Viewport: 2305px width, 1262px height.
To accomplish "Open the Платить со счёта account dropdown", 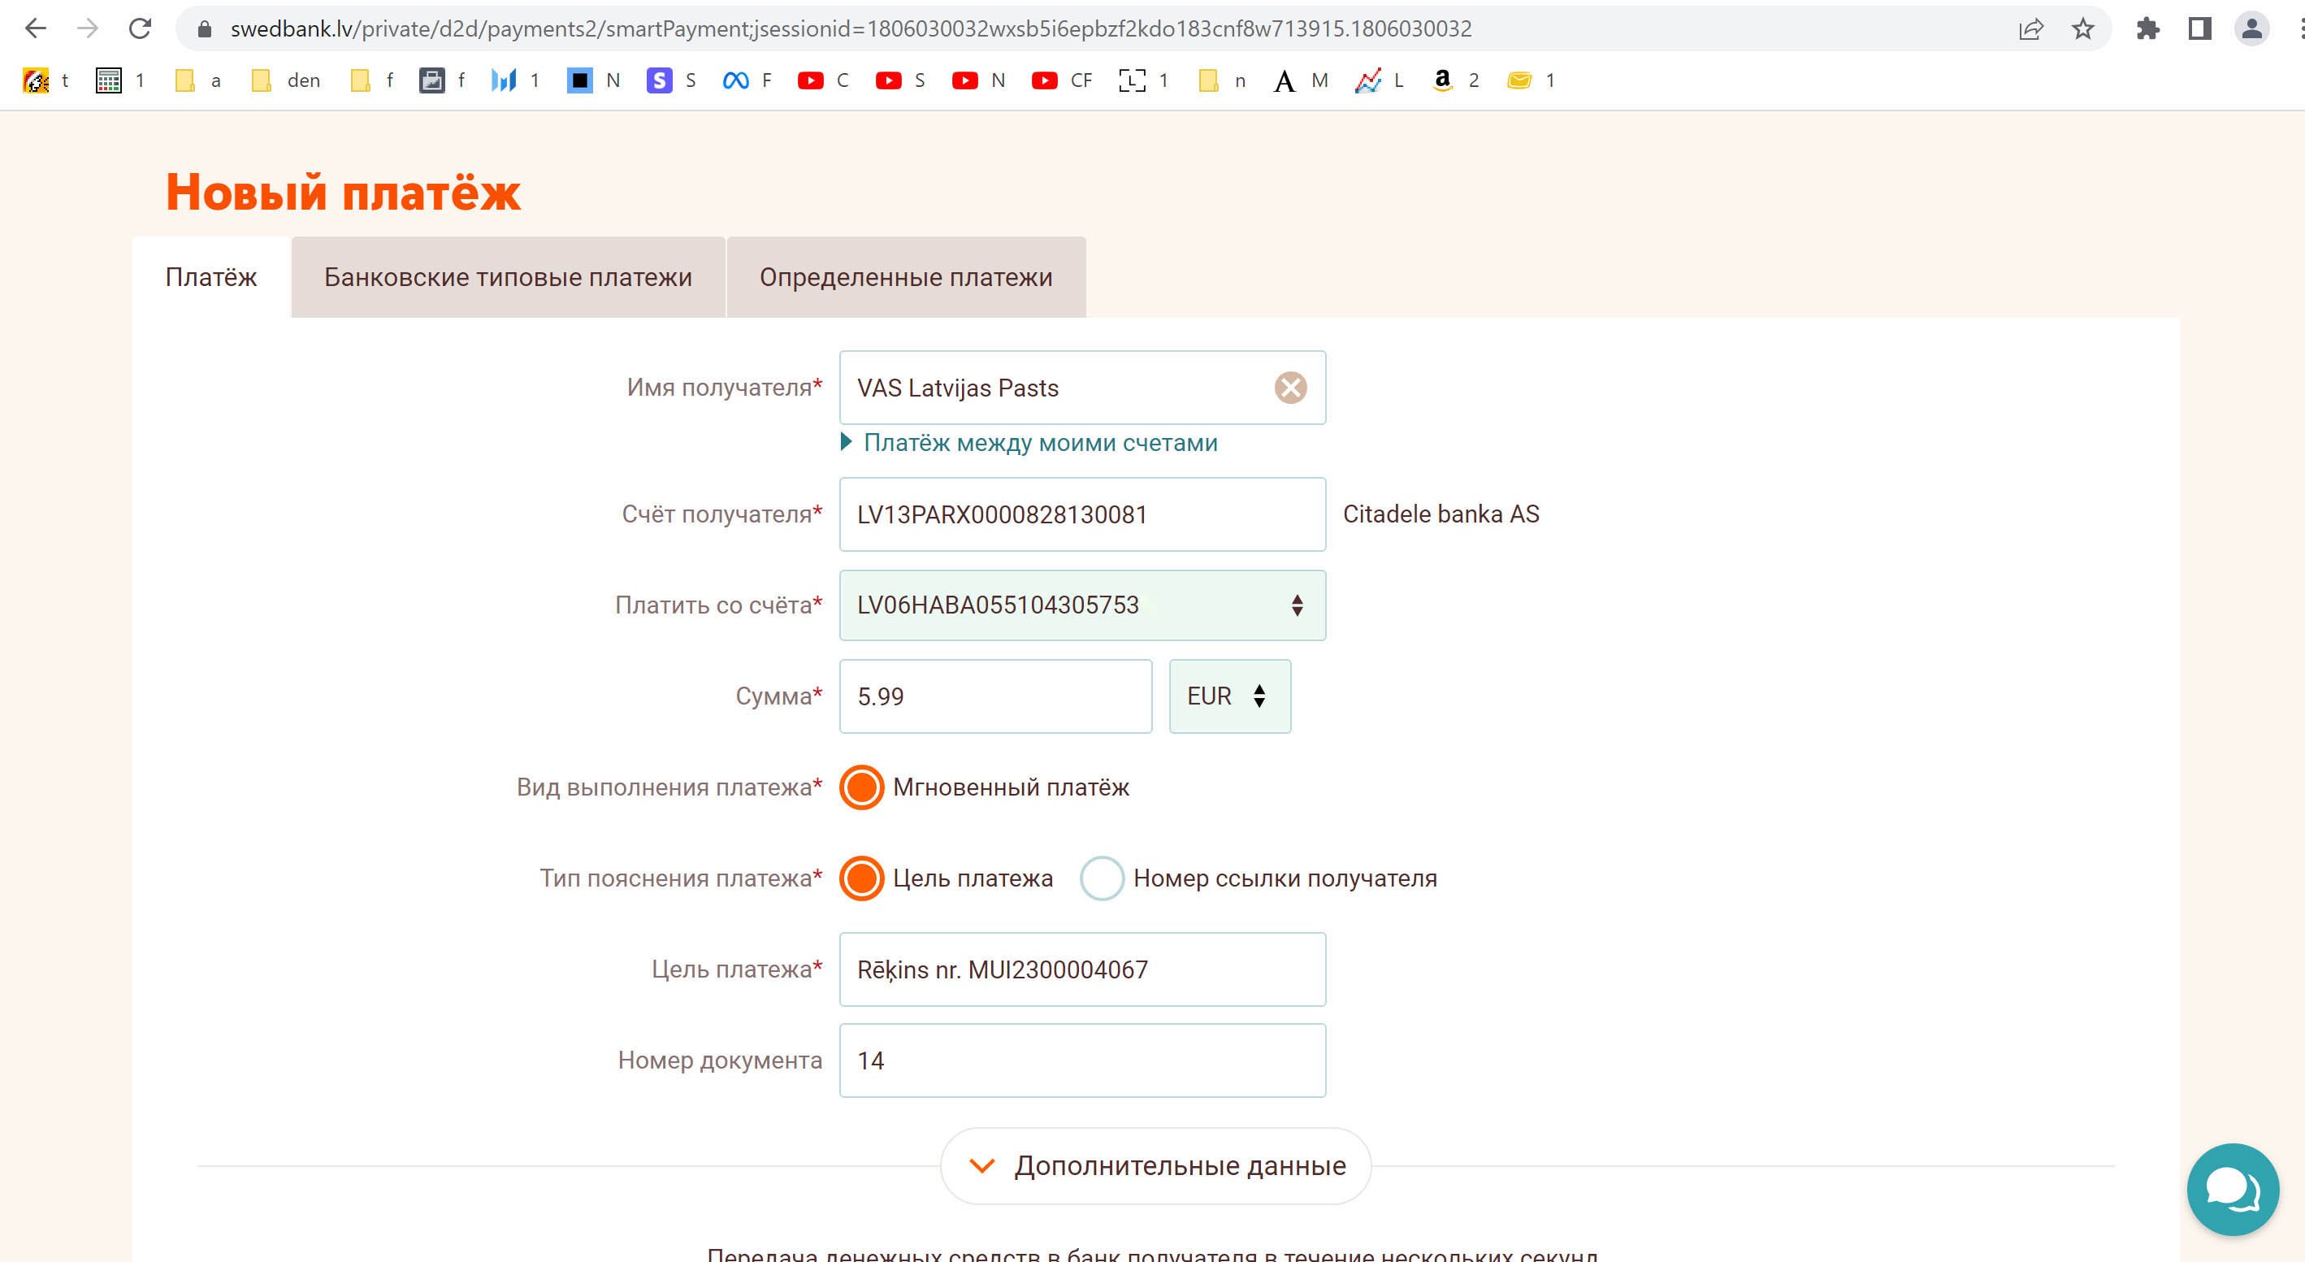I will coord(1083,605).
